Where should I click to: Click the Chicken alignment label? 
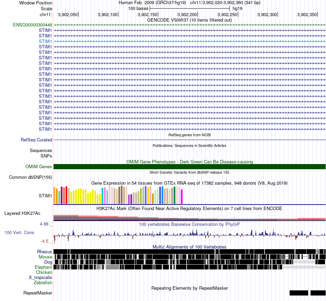pos(44,272)
